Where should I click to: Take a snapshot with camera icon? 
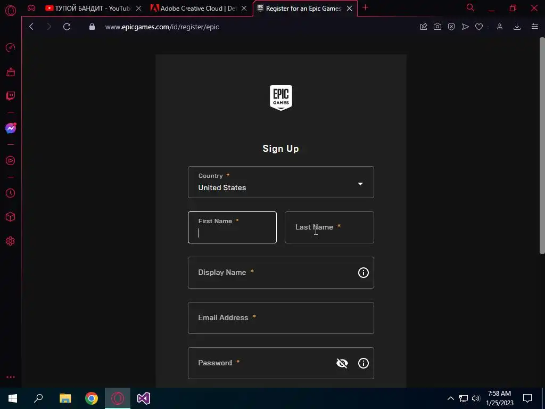[437, 27]
